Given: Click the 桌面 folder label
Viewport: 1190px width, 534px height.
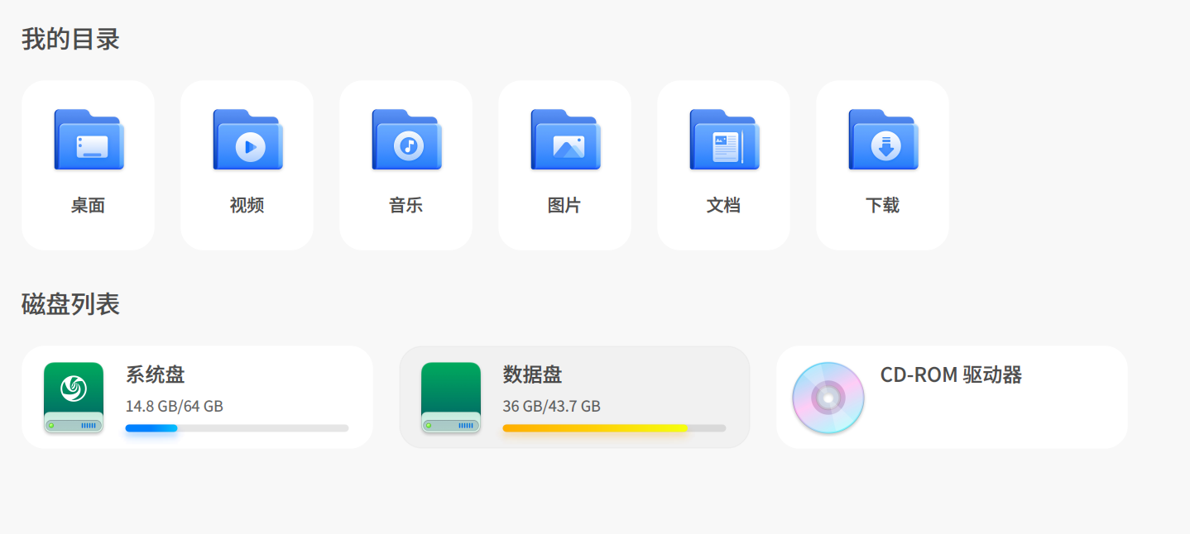Looking at the screenshot, I should [x=88, y=205].
